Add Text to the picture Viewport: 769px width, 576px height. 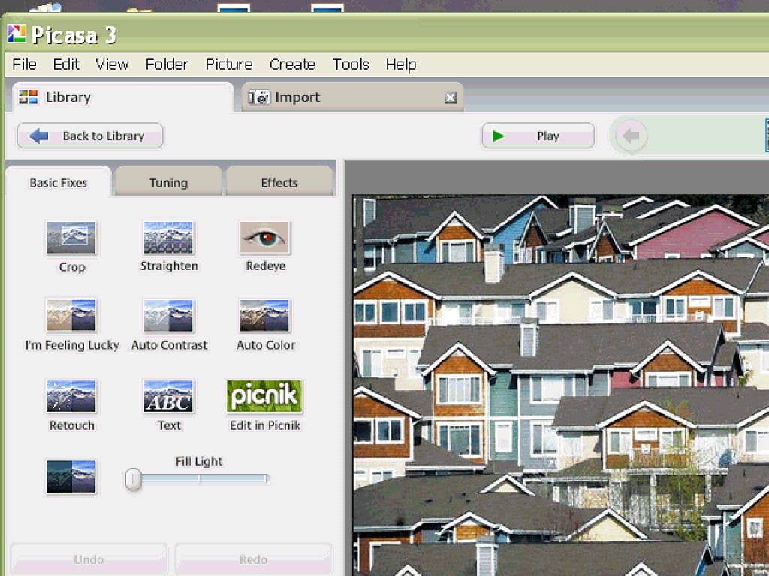coord(169,397)
